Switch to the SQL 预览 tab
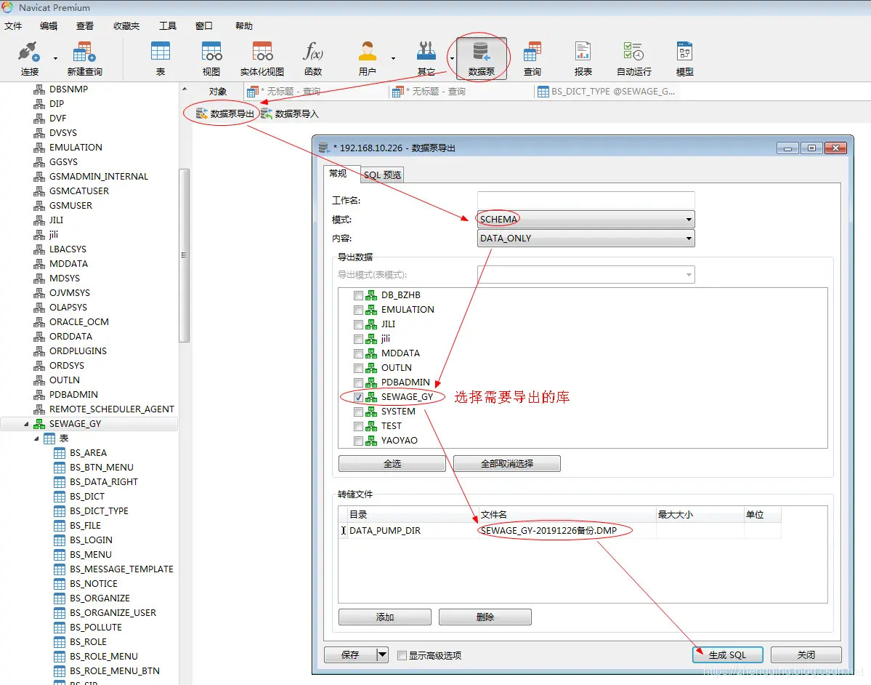Image resolution: width=871 pixels, height=685 pixels. (x=382, y=175)
